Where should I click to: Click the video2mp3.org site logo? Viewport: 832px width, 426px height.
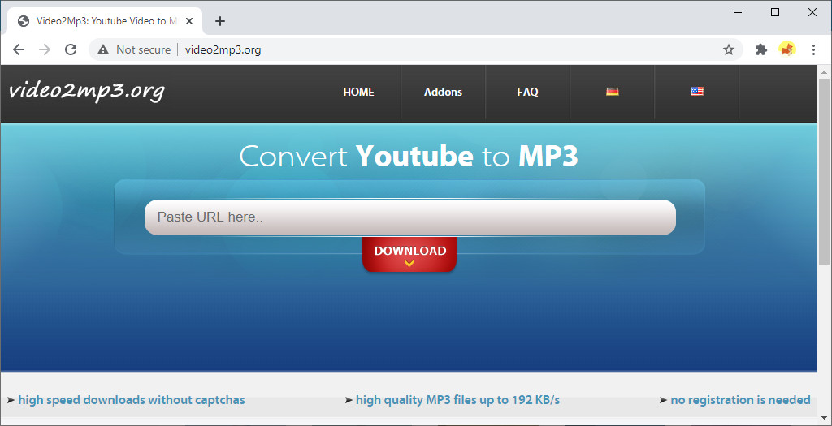(86, 92)
